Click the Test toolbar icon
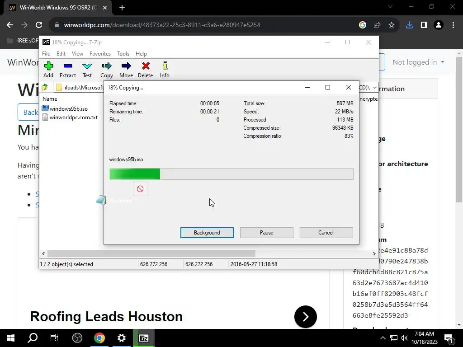The width and height of the screenshot is (463, 347). 87,70
